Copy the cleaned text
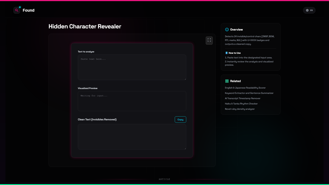The height and width of the screenshot is (185, 329). [x=180, y=119]
